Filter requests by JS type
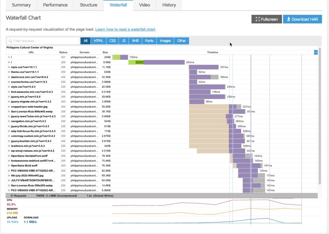 pos(124,41)
